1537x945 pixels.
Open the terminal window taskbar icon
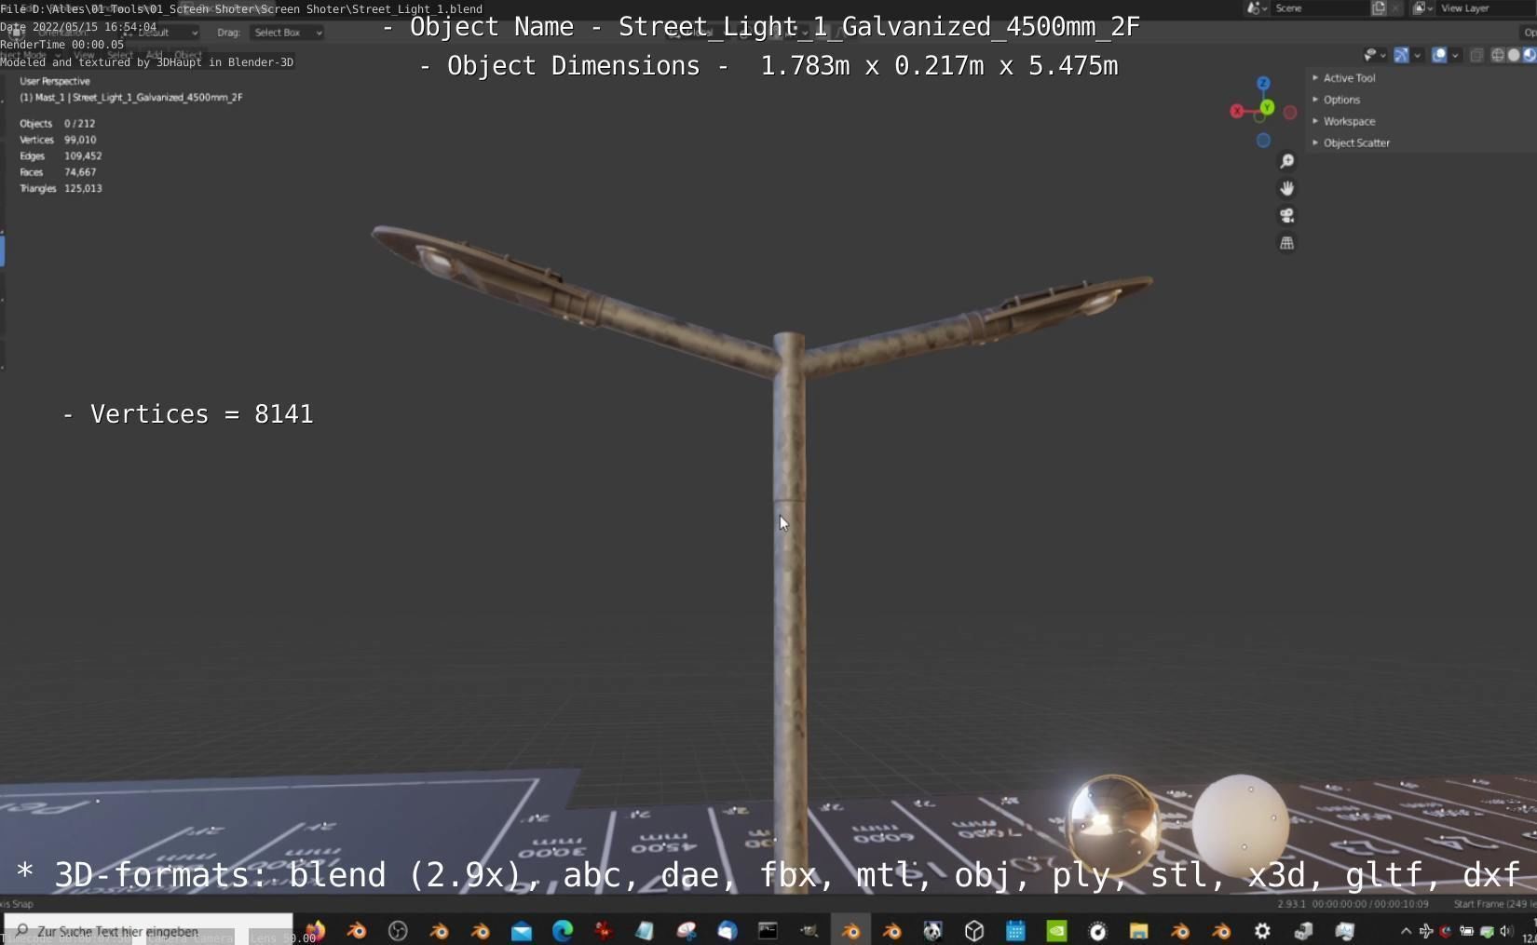click(x=768, y=930)
